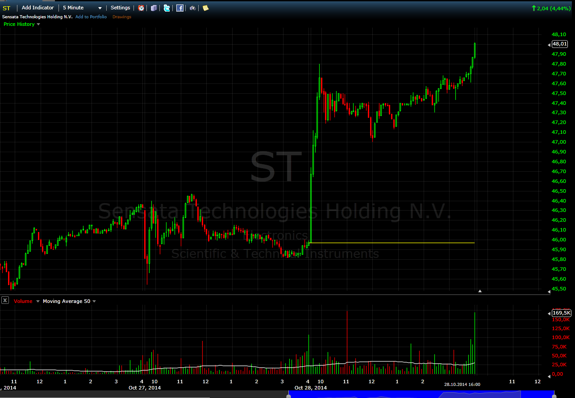Click the 2,04 (4,44%) price change
This screenshot has width=575, height=398.
pos(552,8)
